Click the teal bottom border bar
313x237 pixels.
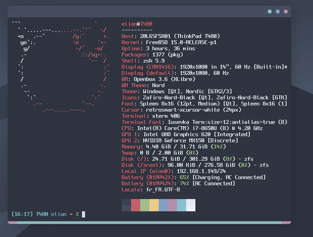point(149,222)
